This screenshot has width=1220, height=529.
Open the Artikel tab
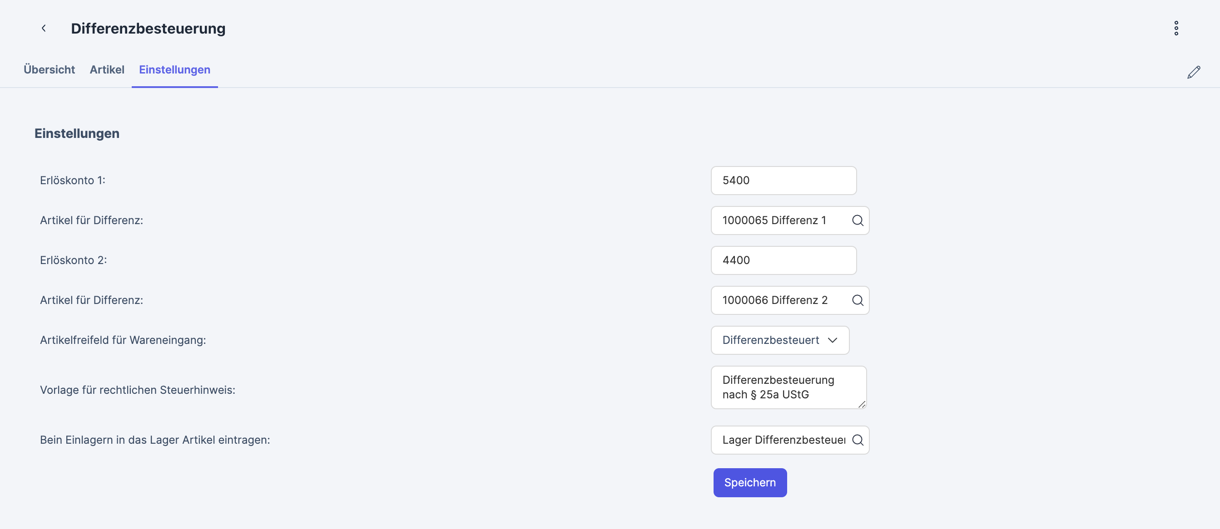coord(107,69)
